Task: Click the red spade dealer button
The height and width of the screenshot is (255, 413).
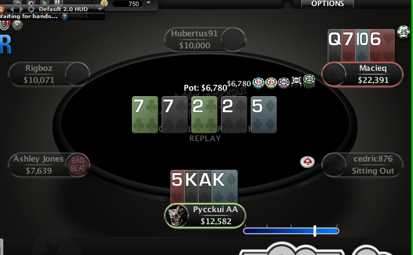Action: pos(307,162)
